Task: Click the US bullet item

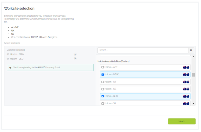Action: click(x=13, y=34)
